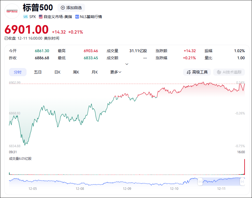This screenshot has height=198, width=252.
Task: Click the 12-11 date on timeline
Action: (221, 189)
